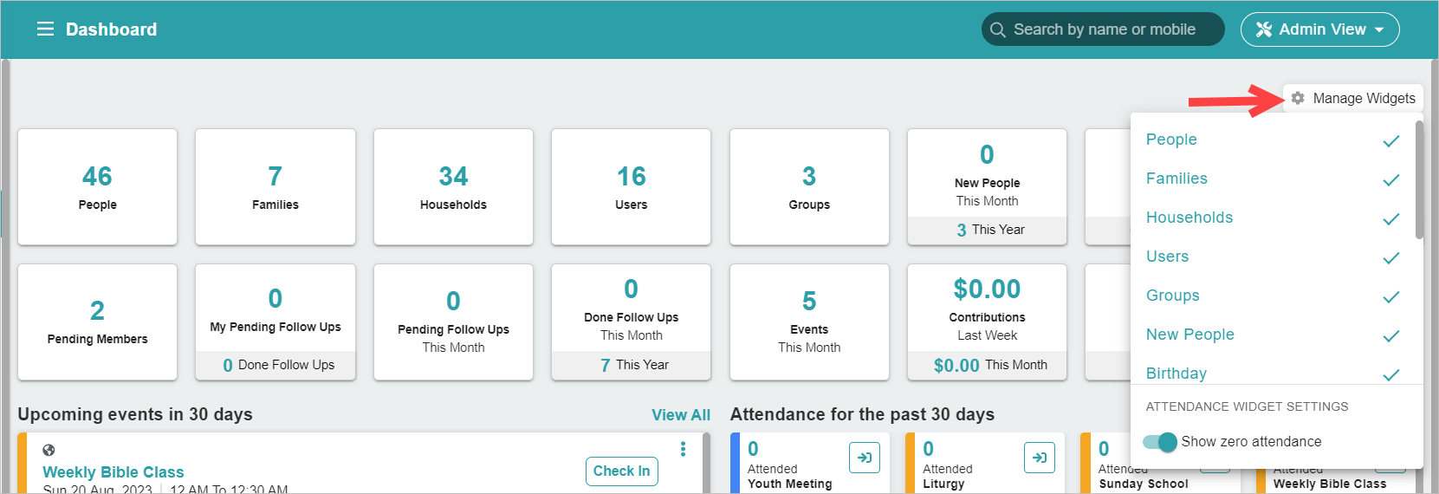The image size is (1439, 494).
Task: Click the Attendance Widget Settings label
Action: point(1247,406)
